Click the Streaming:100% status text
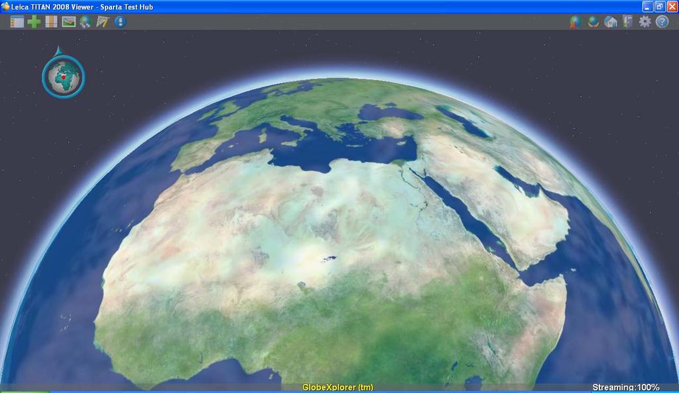The height and width of the screenshot is (393, 679). [626, 388]
